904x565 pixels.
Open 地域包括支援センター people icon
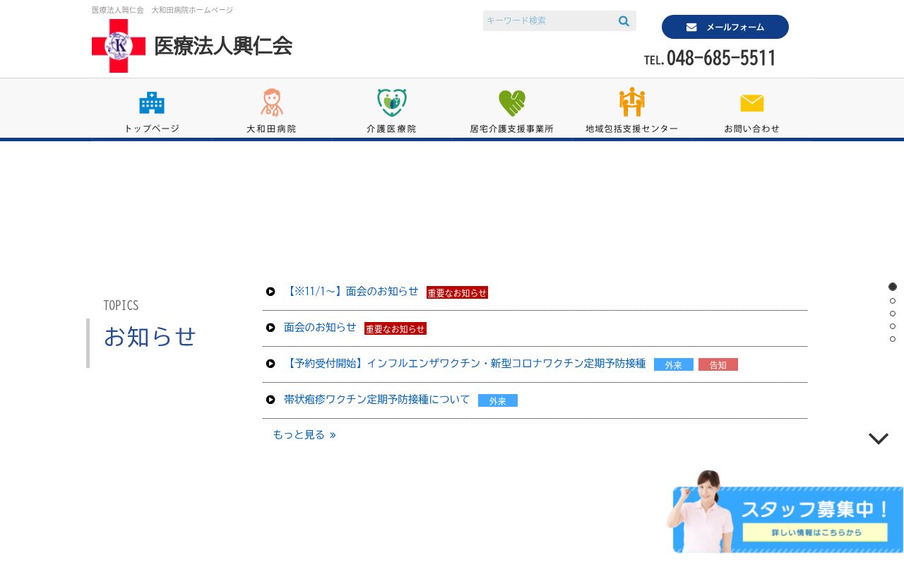click(x=632, y=102)
